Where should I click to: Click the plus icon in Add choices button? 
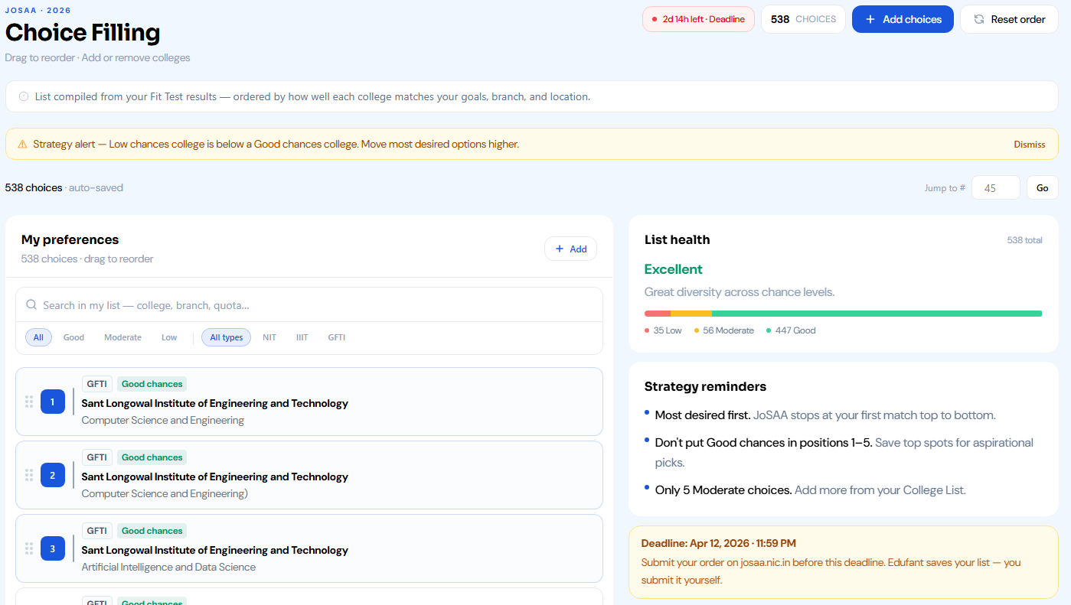click(870, 19)
